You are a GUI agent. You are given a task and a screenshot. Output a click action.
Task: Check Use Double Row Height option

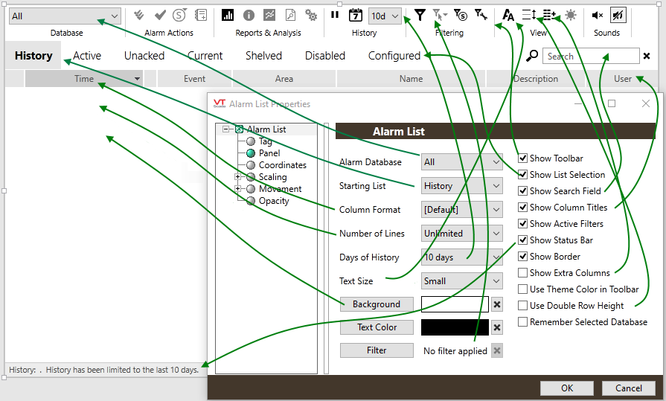click(524, 306)
